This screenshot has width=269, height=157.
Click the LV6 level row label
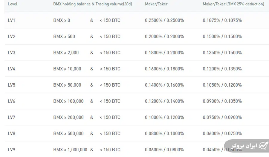12,101
